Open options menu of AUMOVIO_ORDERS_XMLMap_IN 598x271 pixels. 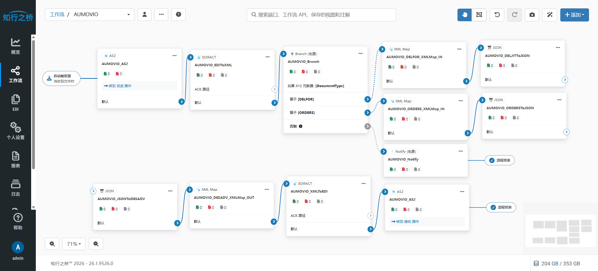(x=461, y=101)
